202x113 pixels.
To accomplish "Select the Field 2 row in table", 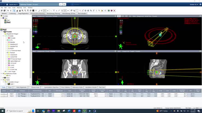I will (101, 96).
